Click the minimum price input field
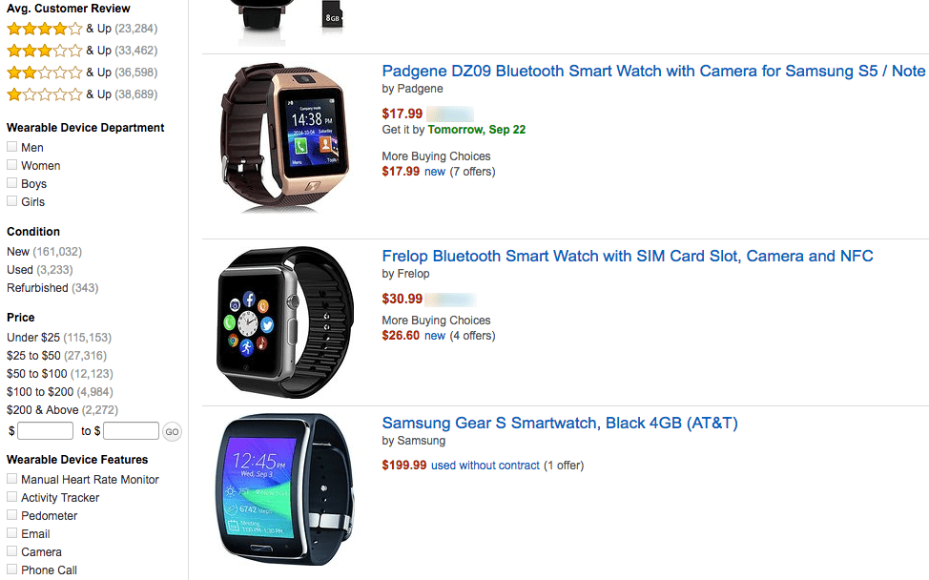This screenshot has width=929, height=580. [x=46, y=430]
